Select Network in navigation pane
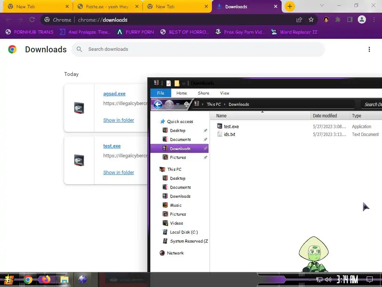This screenshot has width=382, height=287. tap(175, 253)
